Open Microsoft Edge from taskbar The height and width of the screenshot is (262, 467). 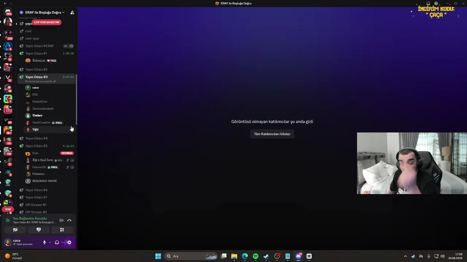click(245, 256)
